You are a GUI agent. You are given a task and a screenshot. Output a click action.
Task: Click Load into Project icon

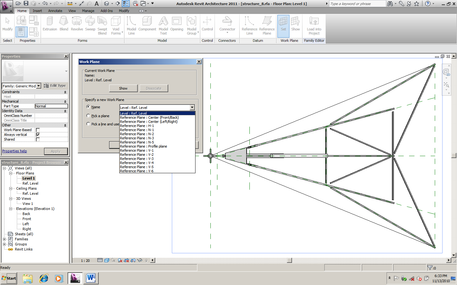(x=314, y=25)
